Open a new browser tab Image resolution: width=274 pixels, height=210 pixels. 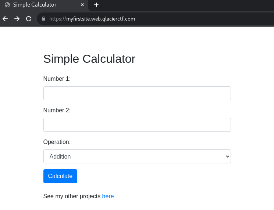pyautogui.click(x=96, y=5)
